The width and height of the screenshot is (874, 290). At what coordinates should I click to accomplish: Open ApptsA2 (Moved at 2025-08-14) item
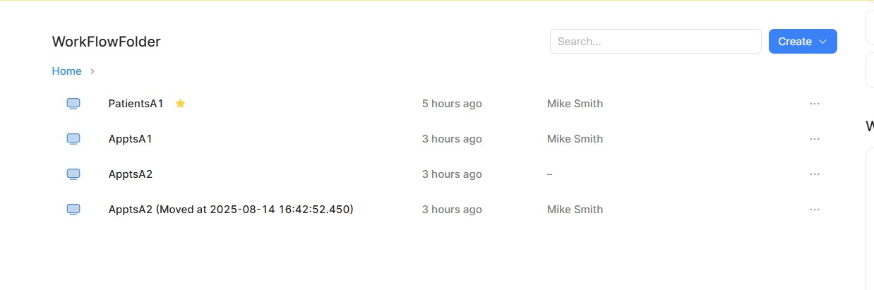pyautogui.click(x=230, y=210)
